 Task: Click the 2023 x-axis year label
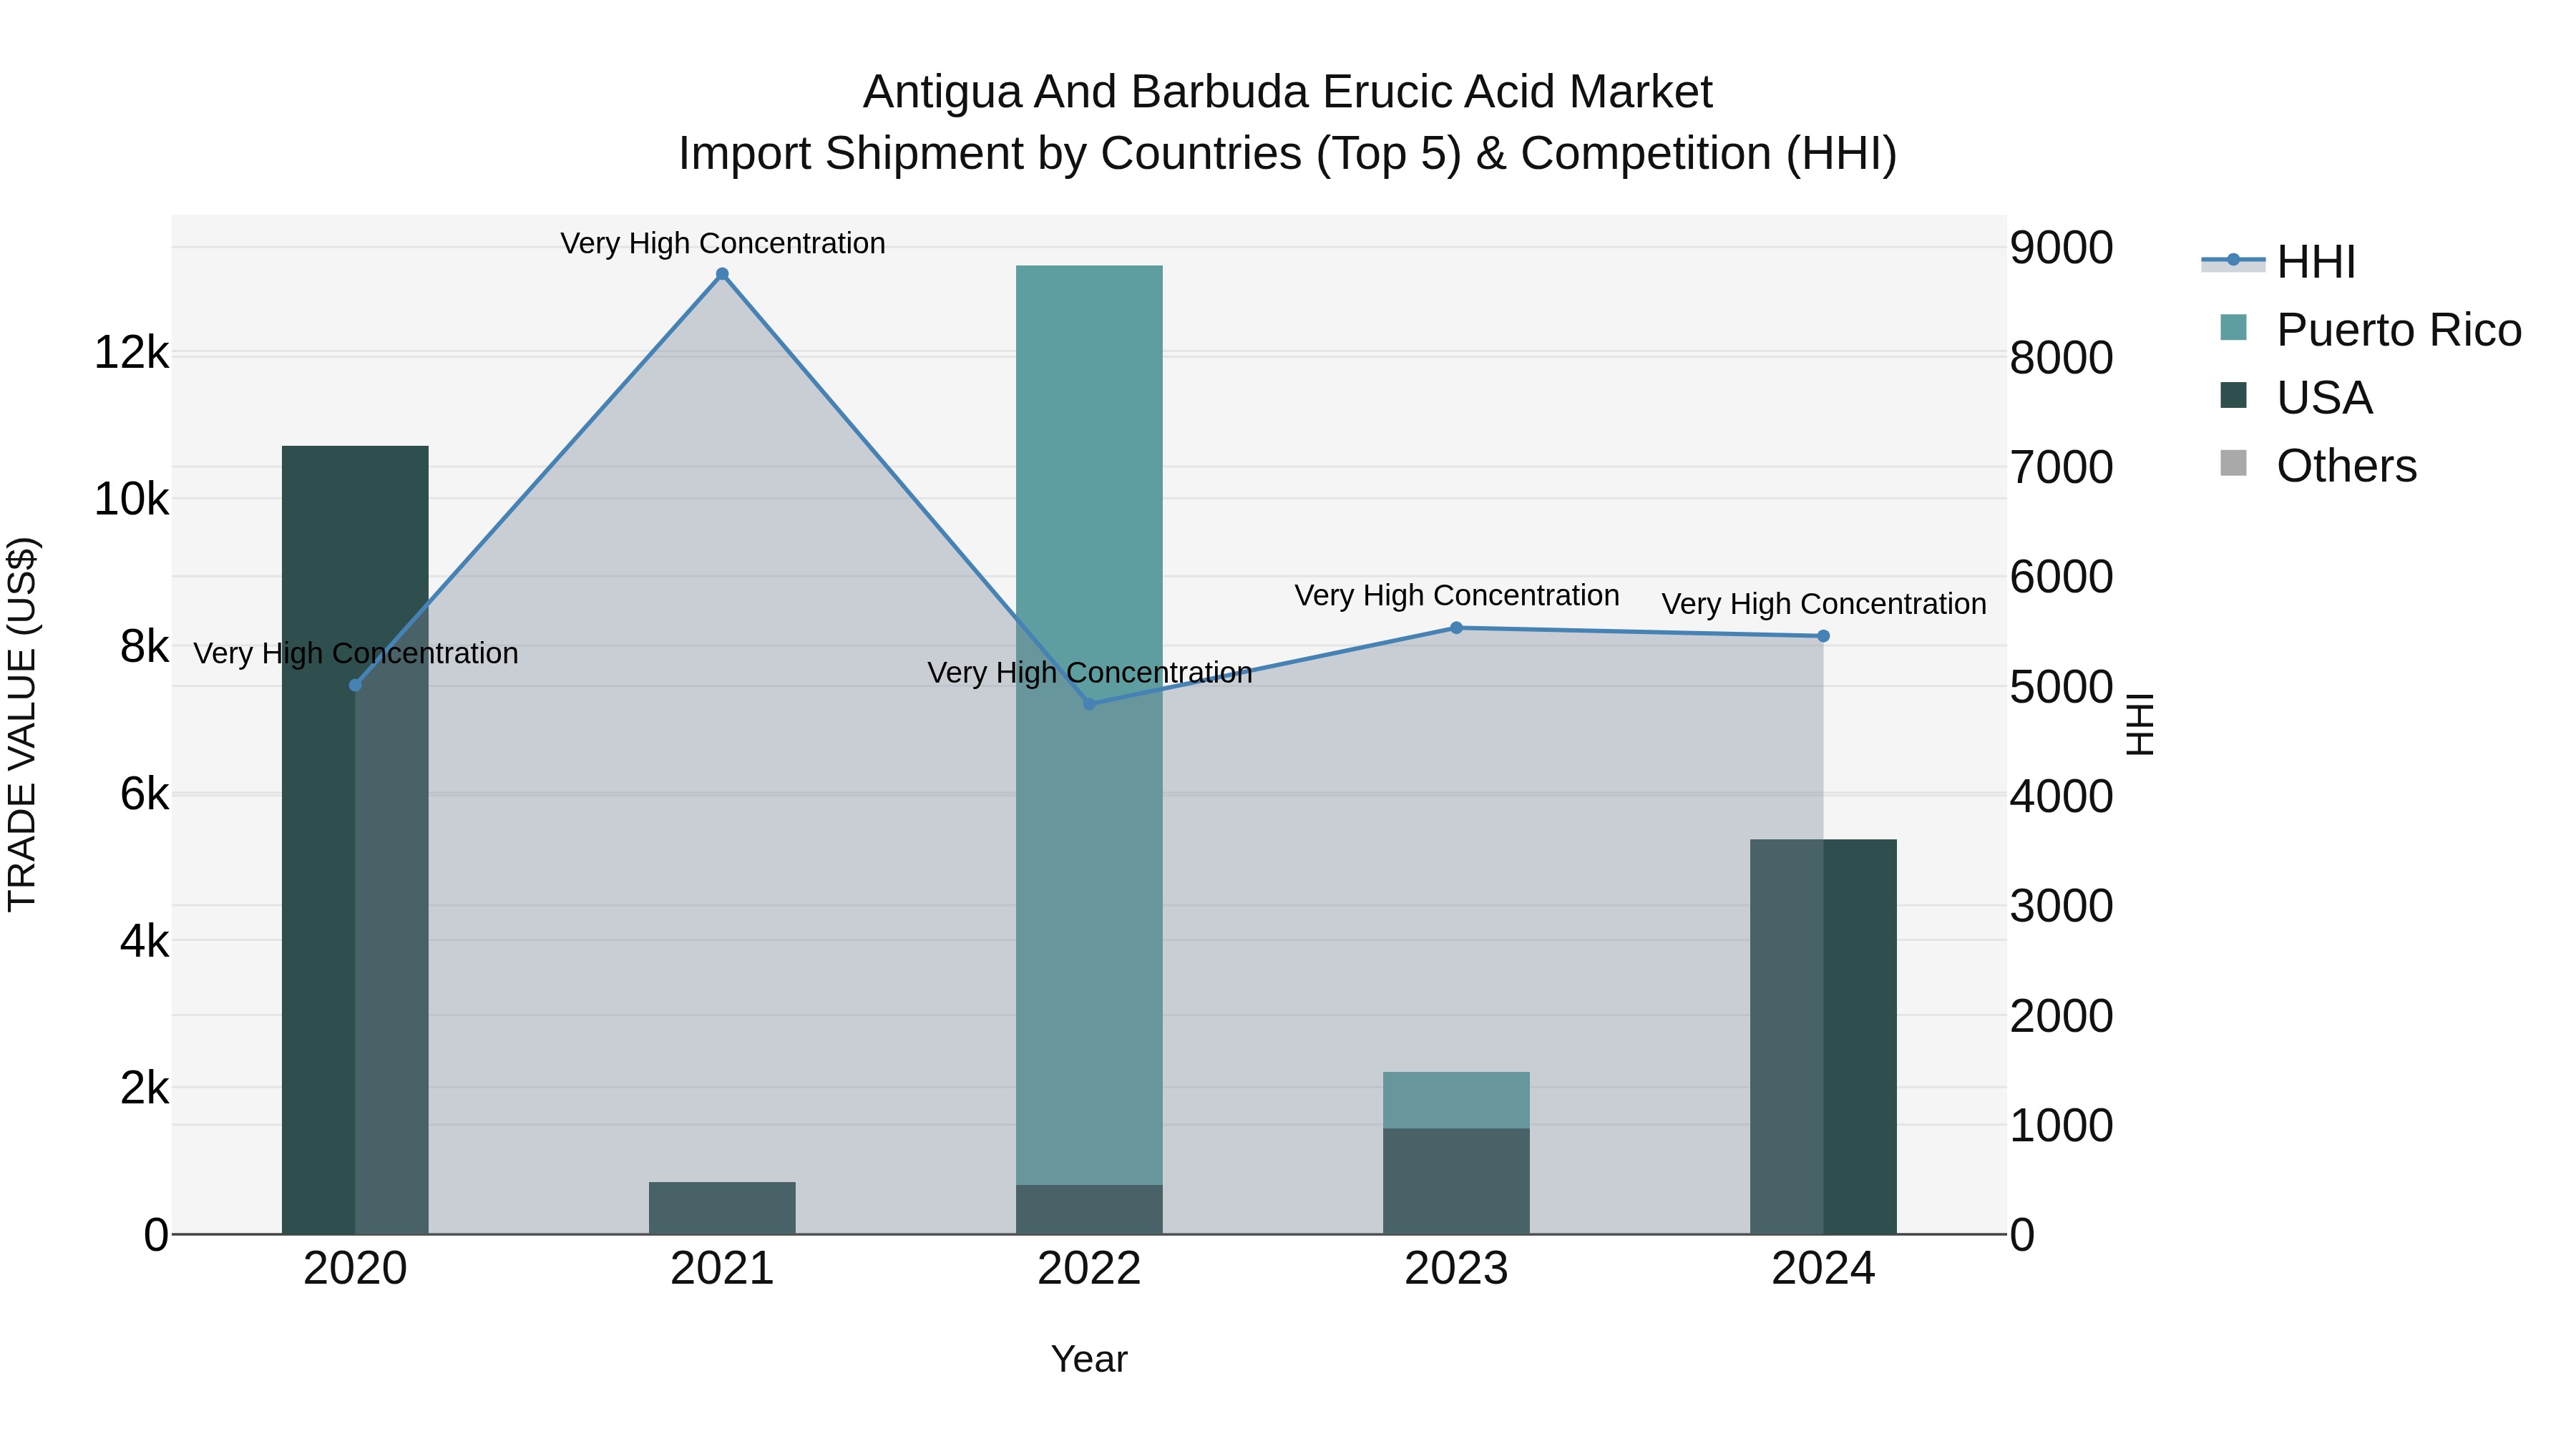point(1456,1269)
